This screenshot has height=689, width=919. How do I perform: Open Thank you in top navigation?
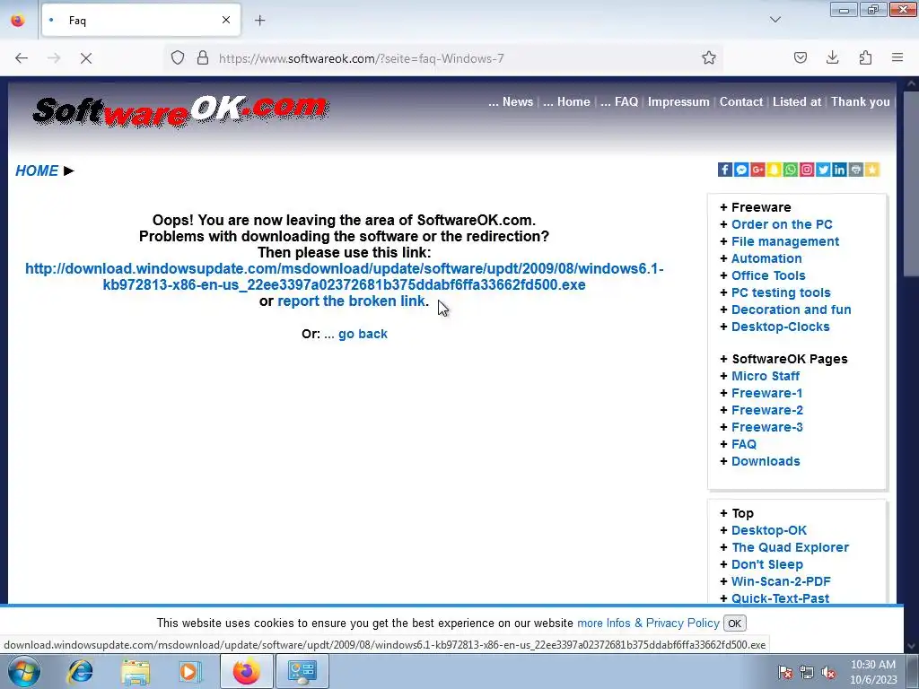[x=860, y=102]
